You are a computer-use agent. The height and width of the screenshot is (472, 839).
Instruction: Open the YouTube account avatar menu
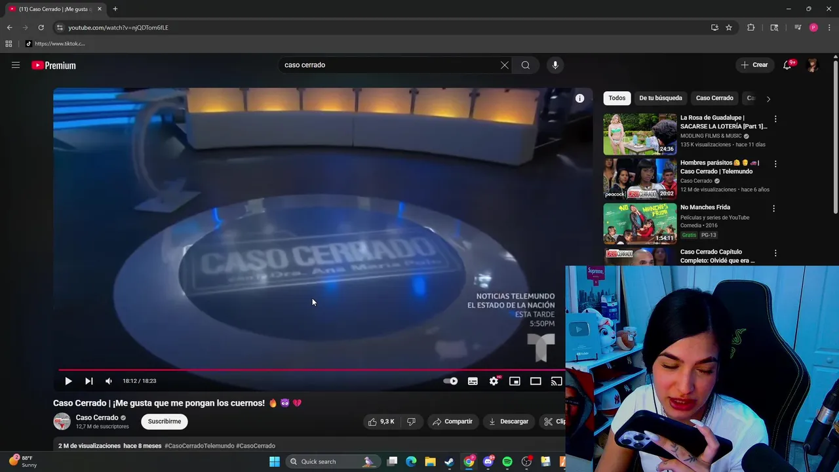point(813,65)
